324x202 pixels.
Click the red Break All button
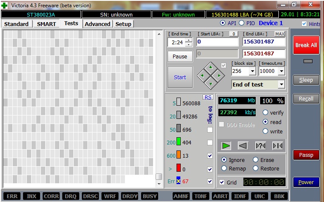tap(306, 45)
